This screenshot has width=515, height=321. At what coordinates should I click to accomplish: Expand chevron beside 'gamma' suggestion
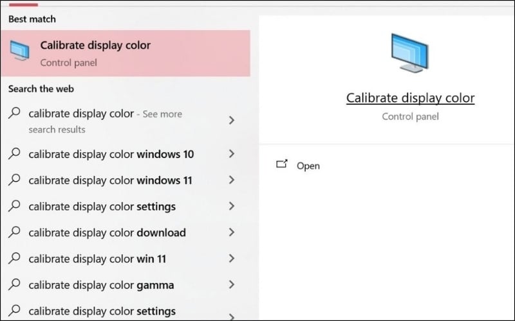click(x=232, y=284)
